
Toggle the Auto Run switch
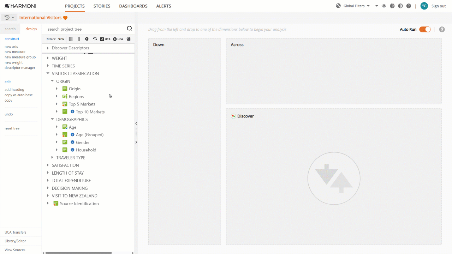coord(425,30)
